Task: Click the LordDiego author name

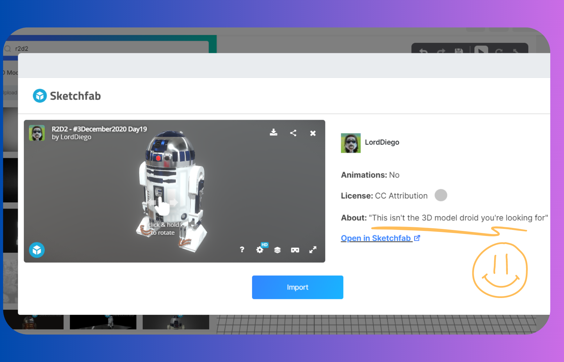Action: (382, 142)
